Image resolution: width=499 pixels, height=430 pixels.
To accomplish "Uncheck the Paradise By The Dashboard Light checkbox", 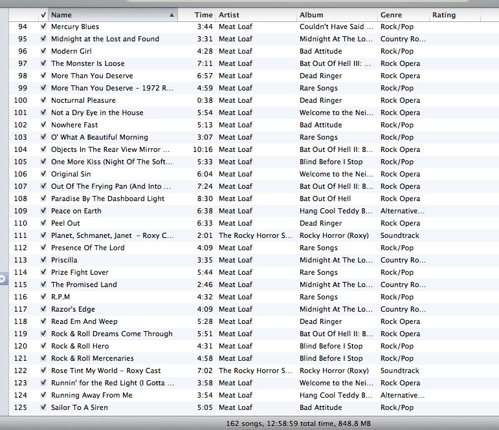I will point(43,199).
